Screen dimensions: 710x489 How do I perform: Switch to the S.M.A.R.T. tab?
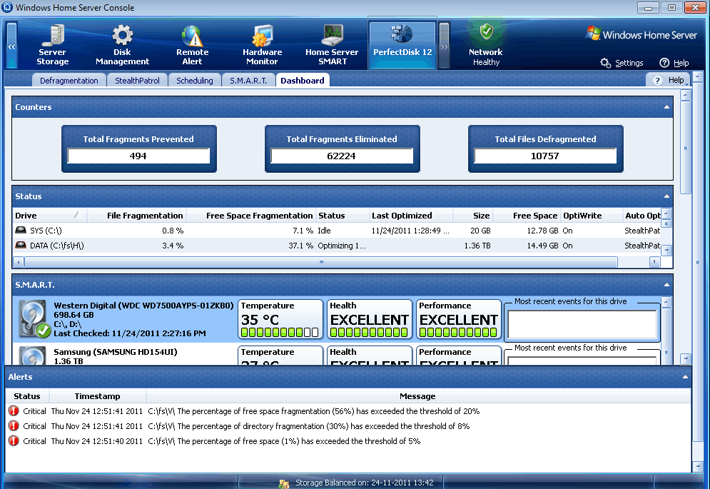click(248, 81)
